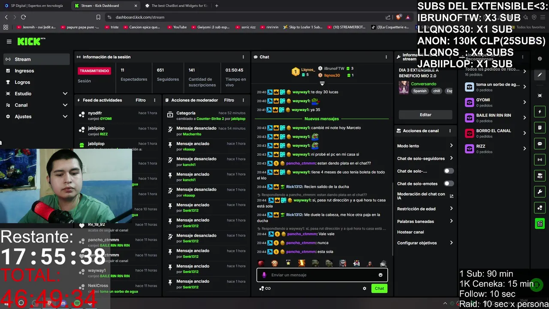Reload the page
The height and width of the screenshot is (309, 549).
pos(23,17)
